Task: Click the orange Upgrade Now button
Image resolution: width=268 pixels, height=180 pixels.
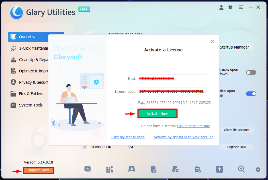Action: [x=38, y=170]
